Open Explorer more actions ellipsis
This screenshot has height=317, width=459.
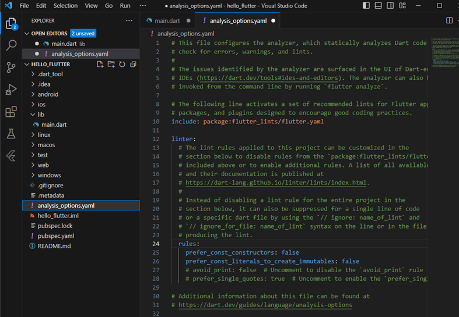(x=129, y=21)
